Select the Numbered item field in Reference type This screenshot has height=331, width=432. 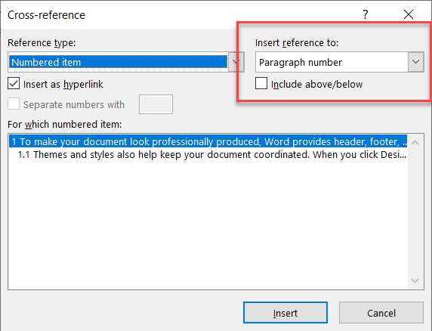tap(118, 62)
